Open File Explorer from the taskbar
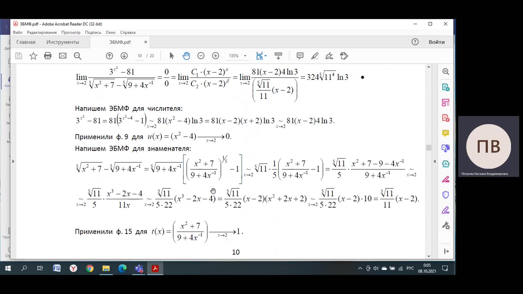Image resolution: width=523 pixels, height=294 pixels. (106, 268)
